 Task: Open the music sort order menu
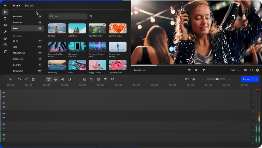(91, 16)
